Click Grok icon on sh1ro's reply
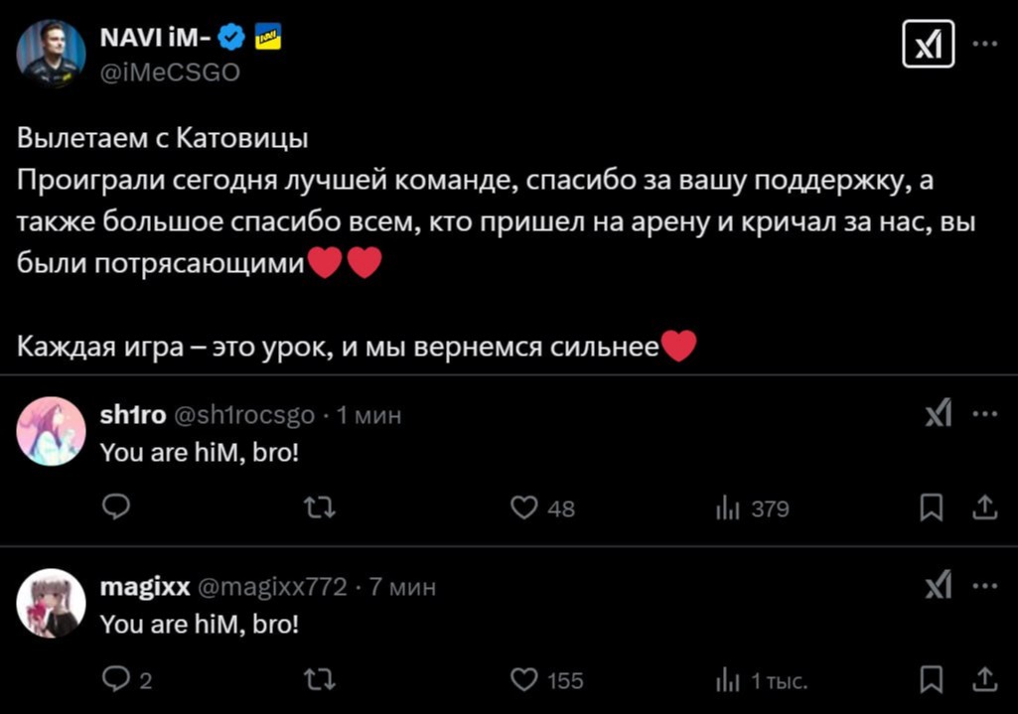Viewport: 1018px width, 714px height. click(939, 413)
